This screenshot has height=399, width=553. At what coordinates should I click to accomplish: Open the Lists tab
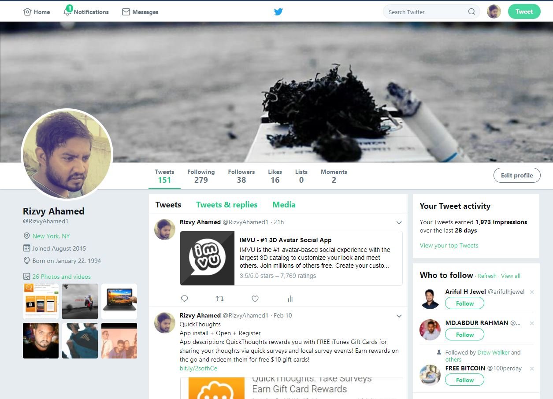(x=301, y=176)
